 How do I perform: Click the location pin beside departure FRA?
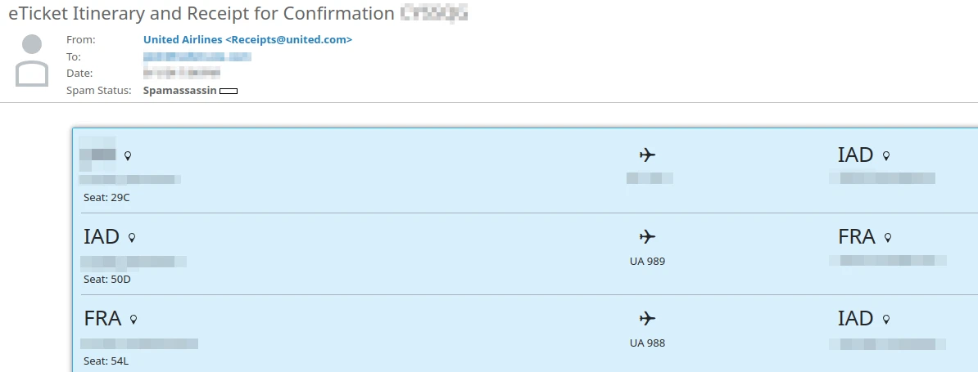click(x=133, y=320)
